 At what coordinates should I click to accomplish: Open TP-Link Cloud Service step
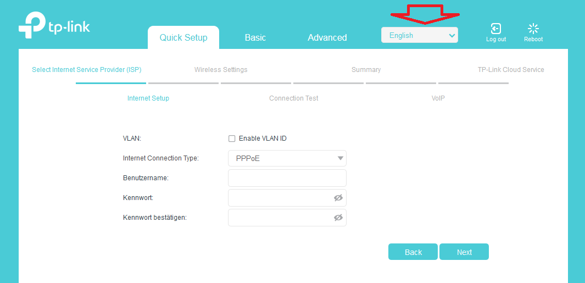pos(511,70)
